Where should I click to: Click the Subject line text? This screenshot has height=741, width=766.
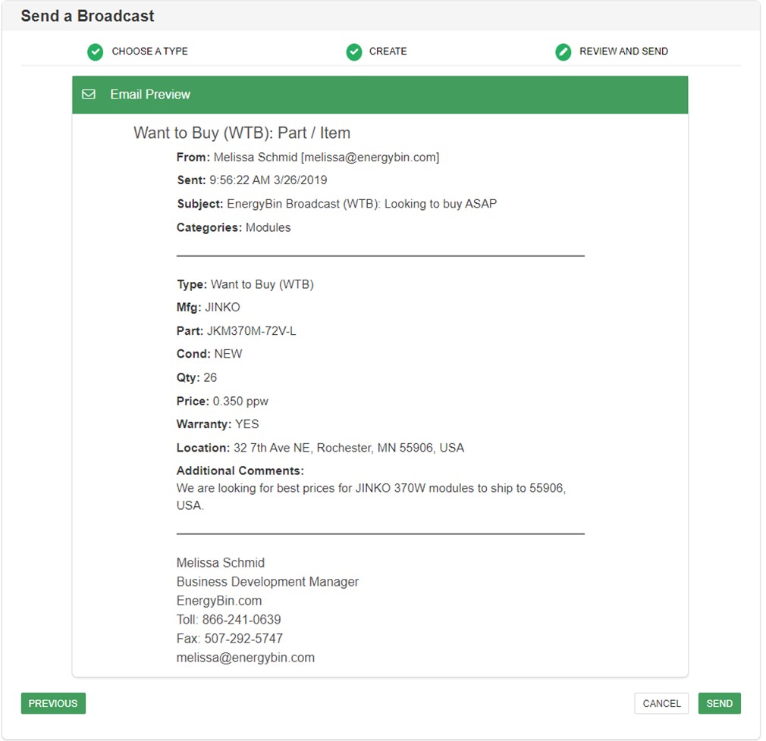[x=362, y=204]
